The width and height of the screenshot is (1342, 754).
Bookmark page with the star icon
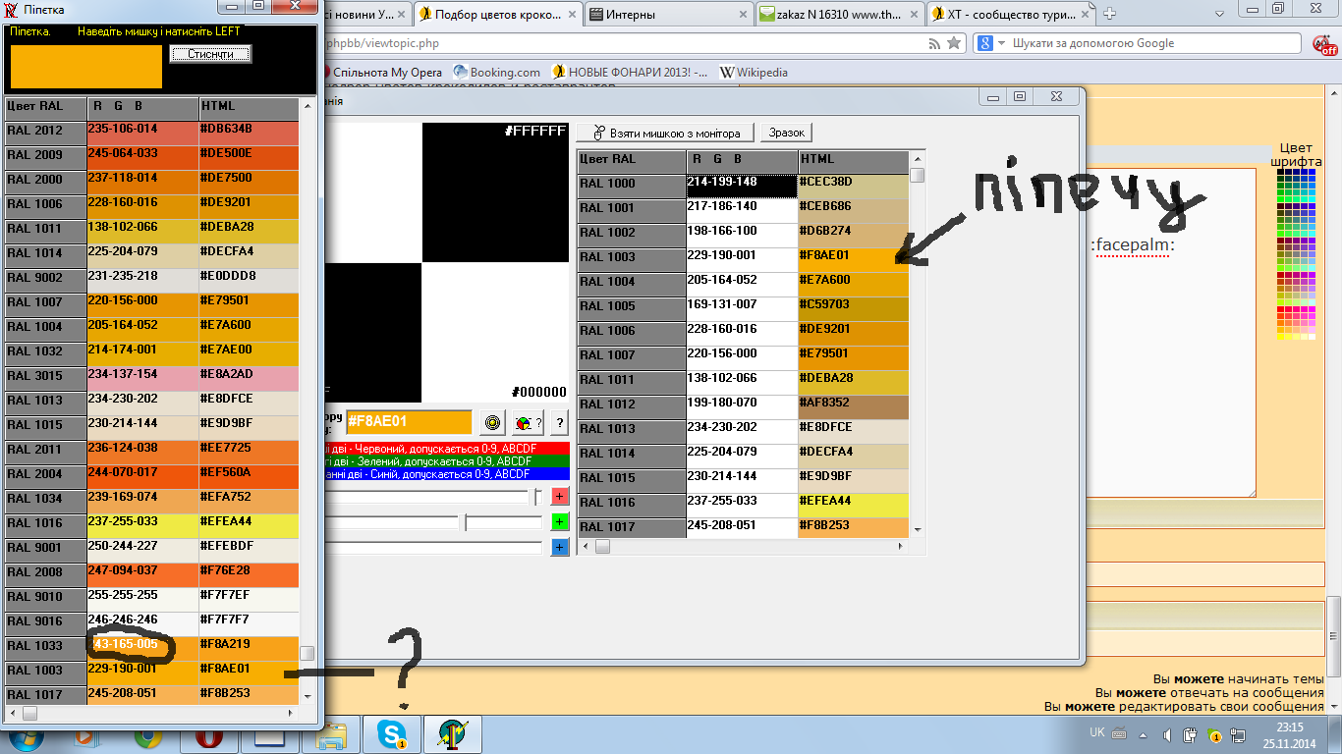coord(954,44)
